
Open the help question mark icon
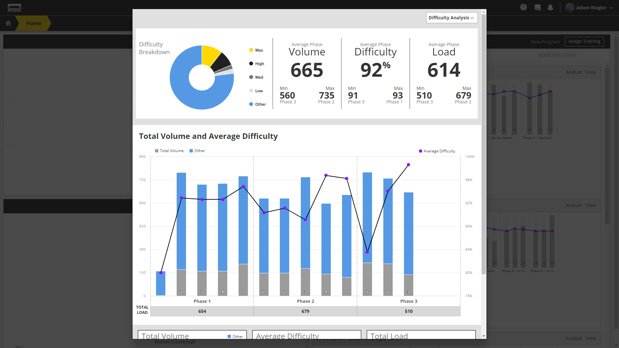[524, 7]
